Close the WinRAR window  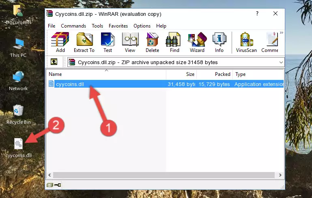[x=275, y=13]
